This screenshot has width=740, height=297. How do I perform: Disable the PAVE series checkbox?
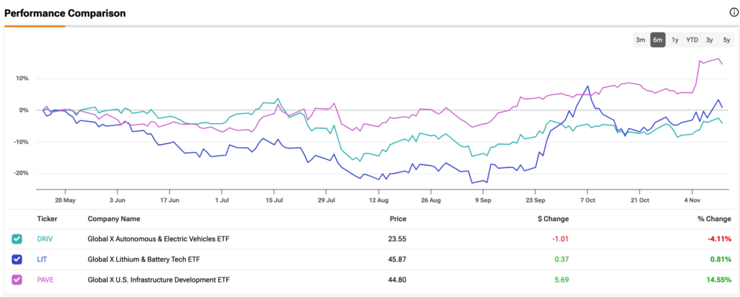tap(17, 280)
